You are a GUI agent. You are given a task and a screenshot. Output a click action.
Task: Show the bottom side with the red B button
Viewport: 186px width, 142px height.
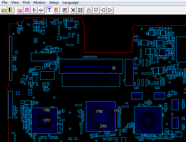(56, 10)
